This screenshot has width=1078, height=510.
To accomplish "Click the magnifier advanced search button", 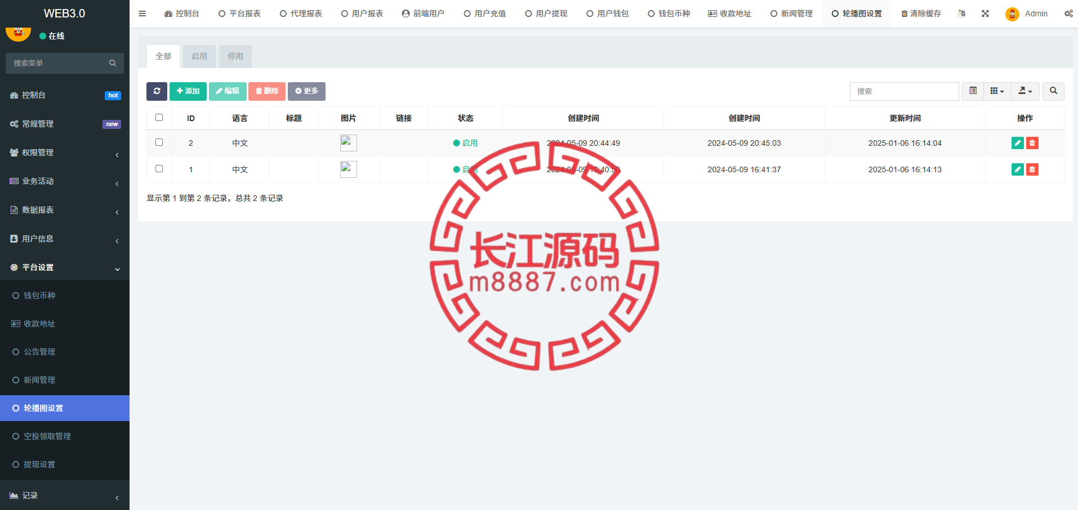I will (1053, 91).
